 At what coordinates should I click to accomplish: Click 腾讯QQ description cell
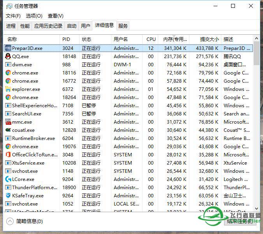point(232,57)
